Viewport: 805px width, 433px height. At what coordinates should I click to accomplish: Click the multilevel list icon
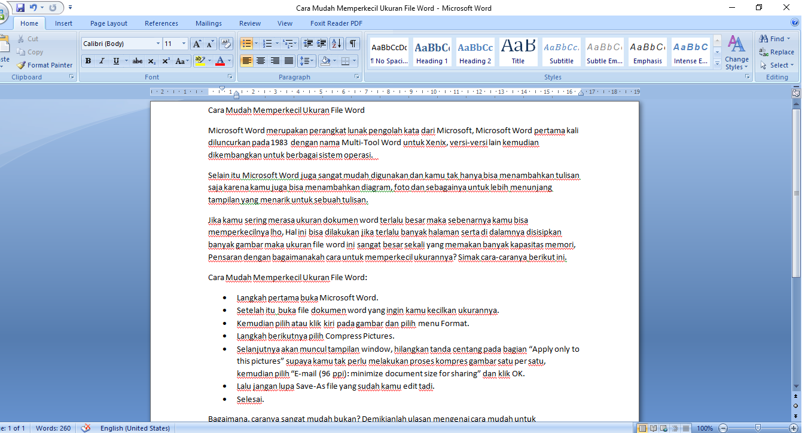[288, 44]
